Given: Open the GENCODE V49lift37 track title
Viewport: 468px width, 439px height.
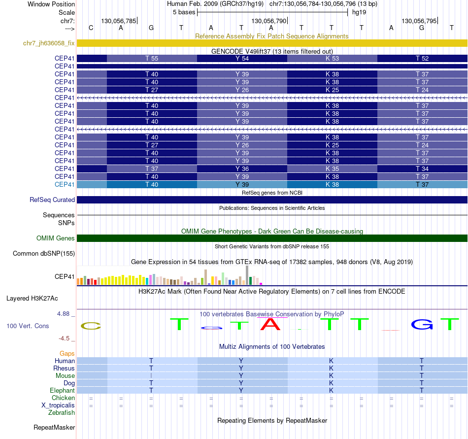Looking at the screenshot, I should pos(272,51).
